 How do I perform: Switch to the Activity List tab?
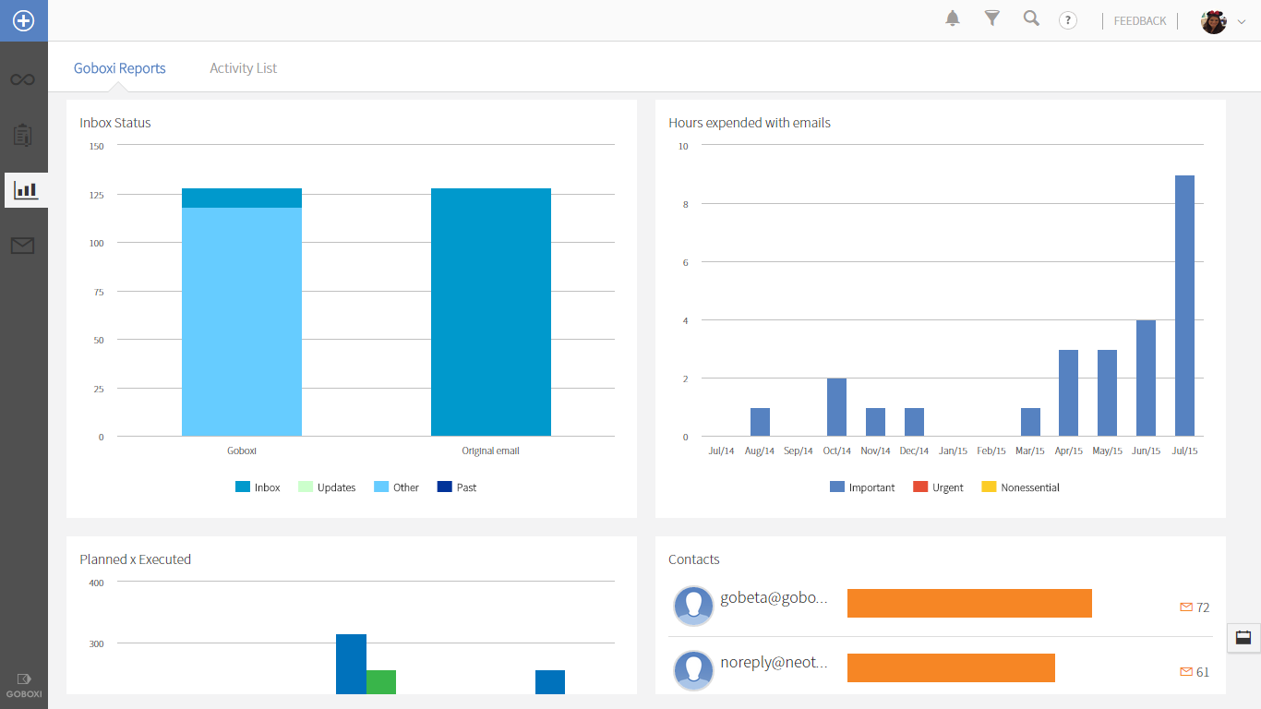243,67
